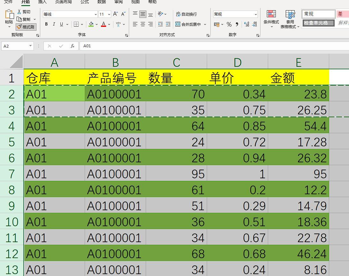The image size is (349, 276).
Task: Apply the 常规 cell style
Action: tap(319, 14)
